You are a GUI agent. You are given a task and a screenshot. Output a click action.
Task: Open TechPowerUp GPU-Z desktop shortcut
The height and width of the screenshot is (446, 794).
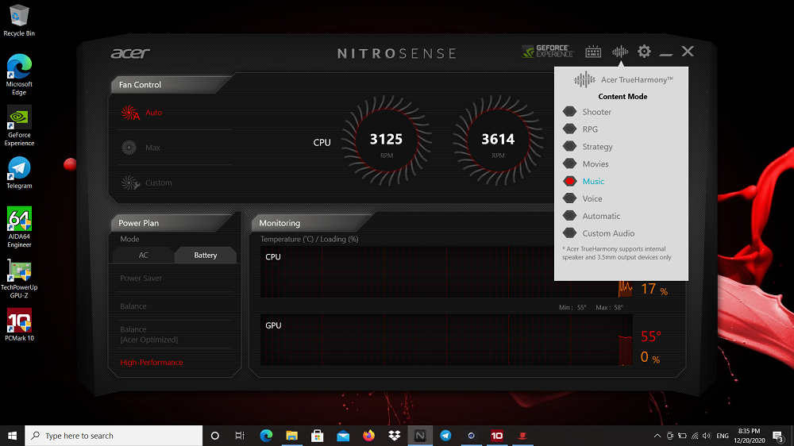(x=19, y=279)
